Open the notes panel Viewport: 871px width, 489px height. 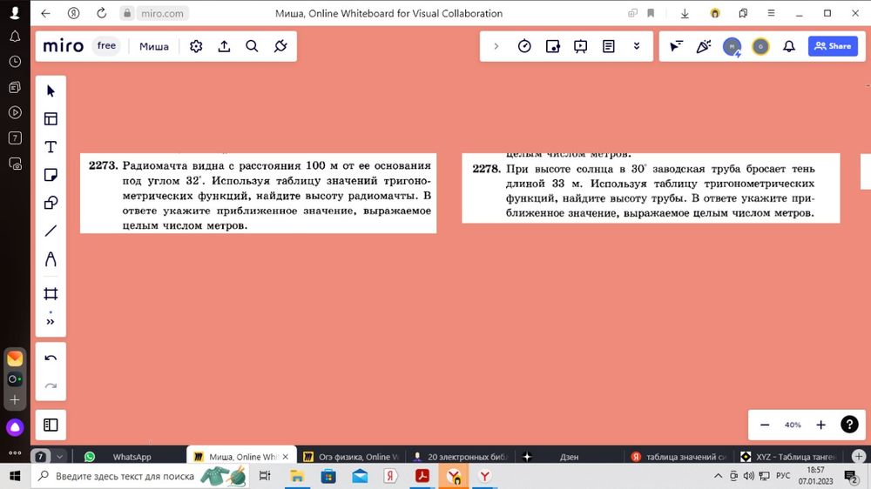609,46
